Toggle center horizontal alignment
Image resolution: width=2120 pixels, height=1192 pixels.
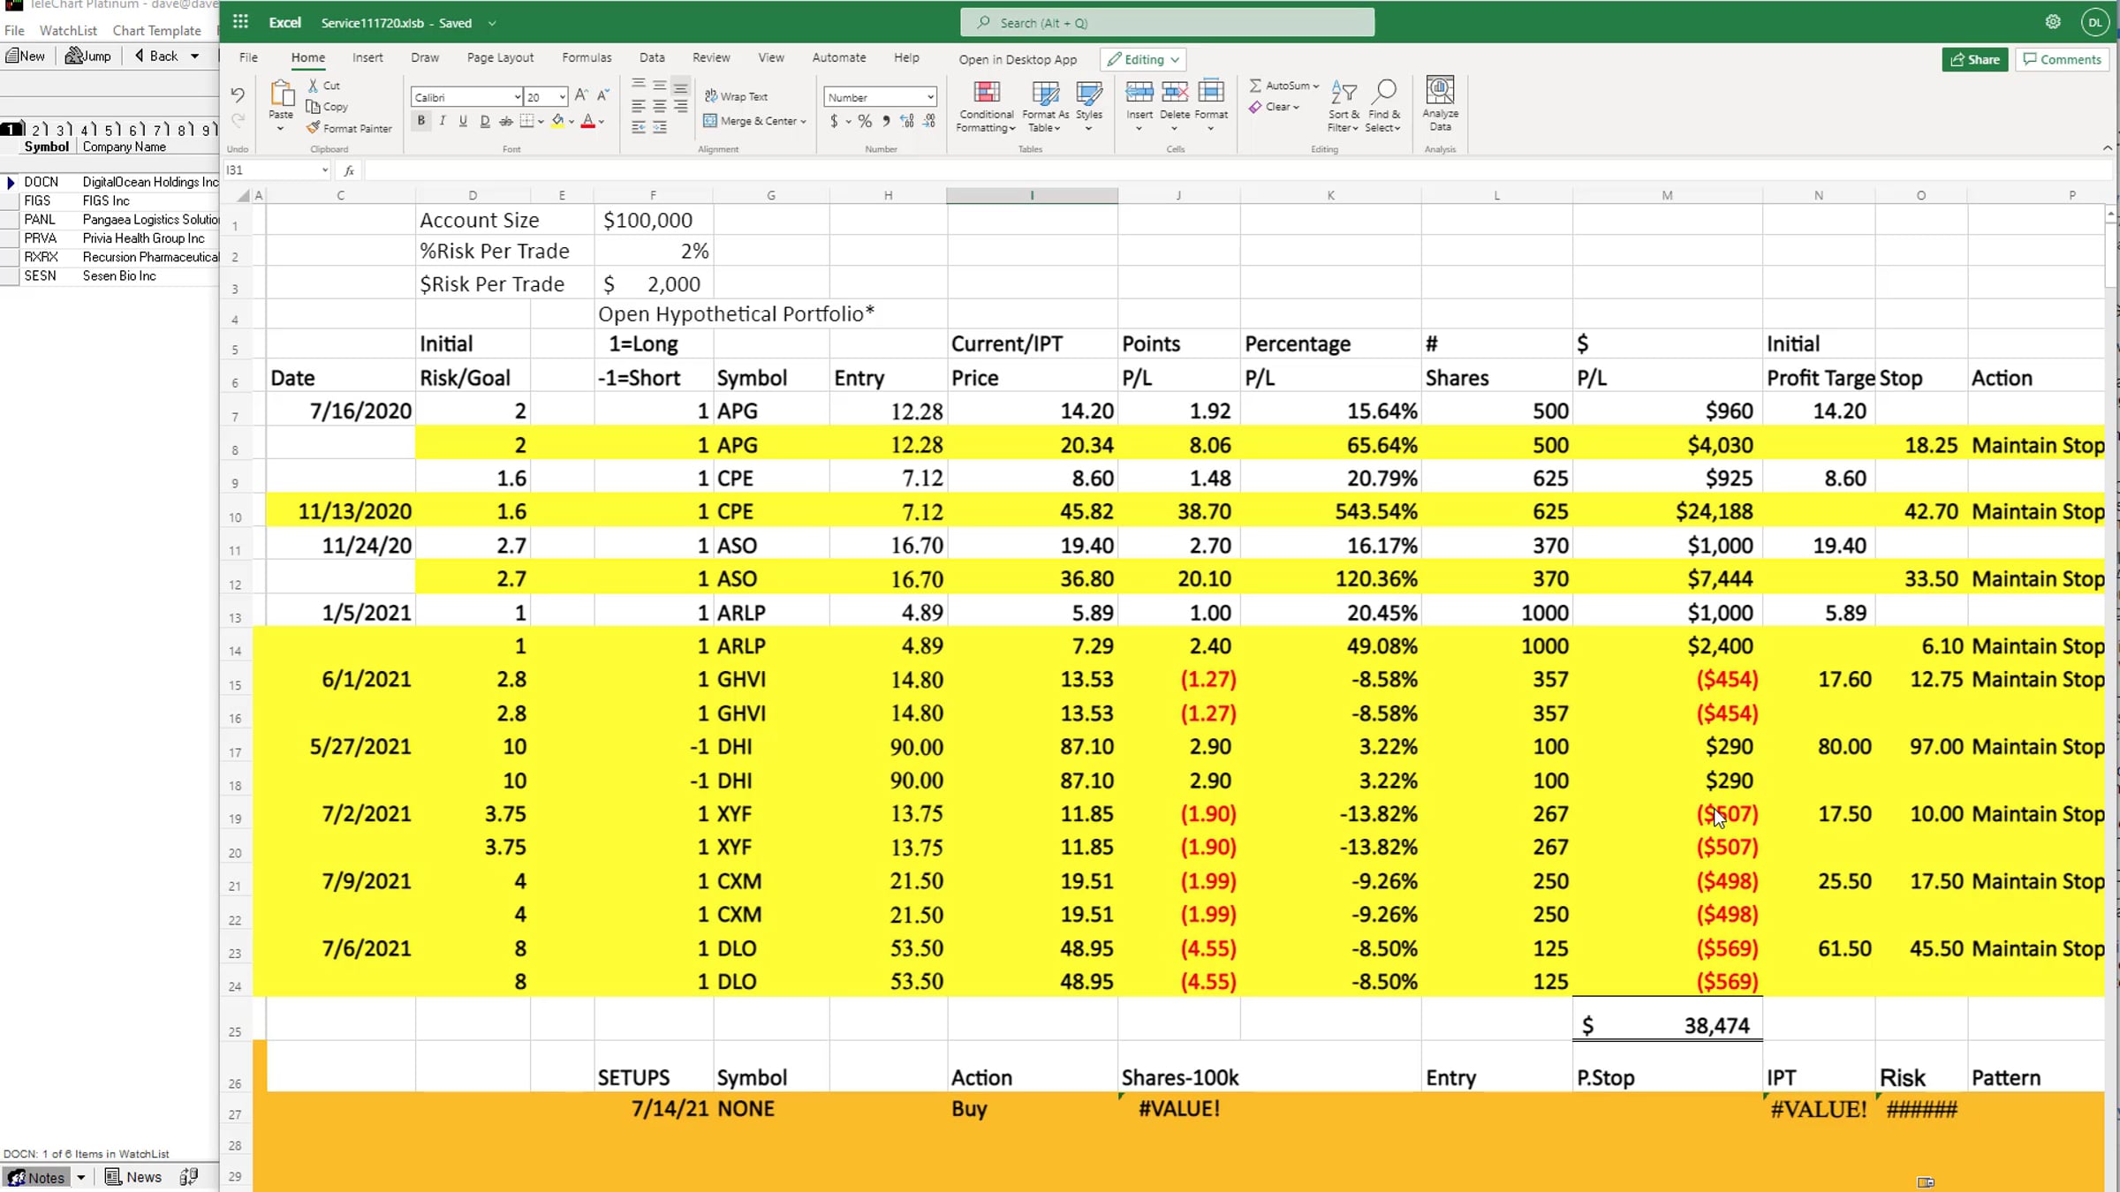660,107
